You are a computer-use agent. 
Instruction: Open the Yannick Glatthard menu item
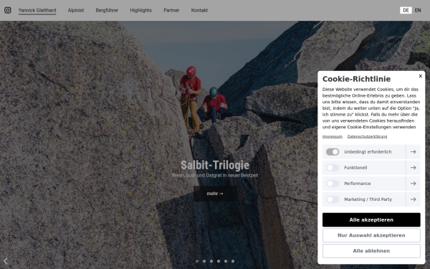[37, 11]
